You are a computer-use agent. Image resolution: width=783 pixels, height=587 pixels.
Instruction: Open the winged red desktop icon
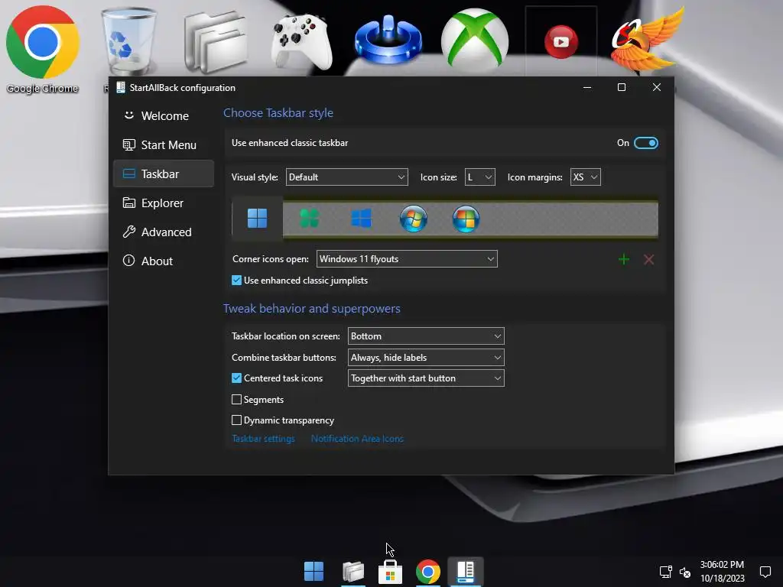(647, 41)
